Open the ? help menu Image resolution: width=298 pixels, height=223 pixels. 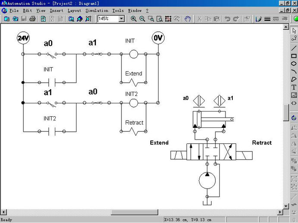pyautogui.click(x=147, y=11)
